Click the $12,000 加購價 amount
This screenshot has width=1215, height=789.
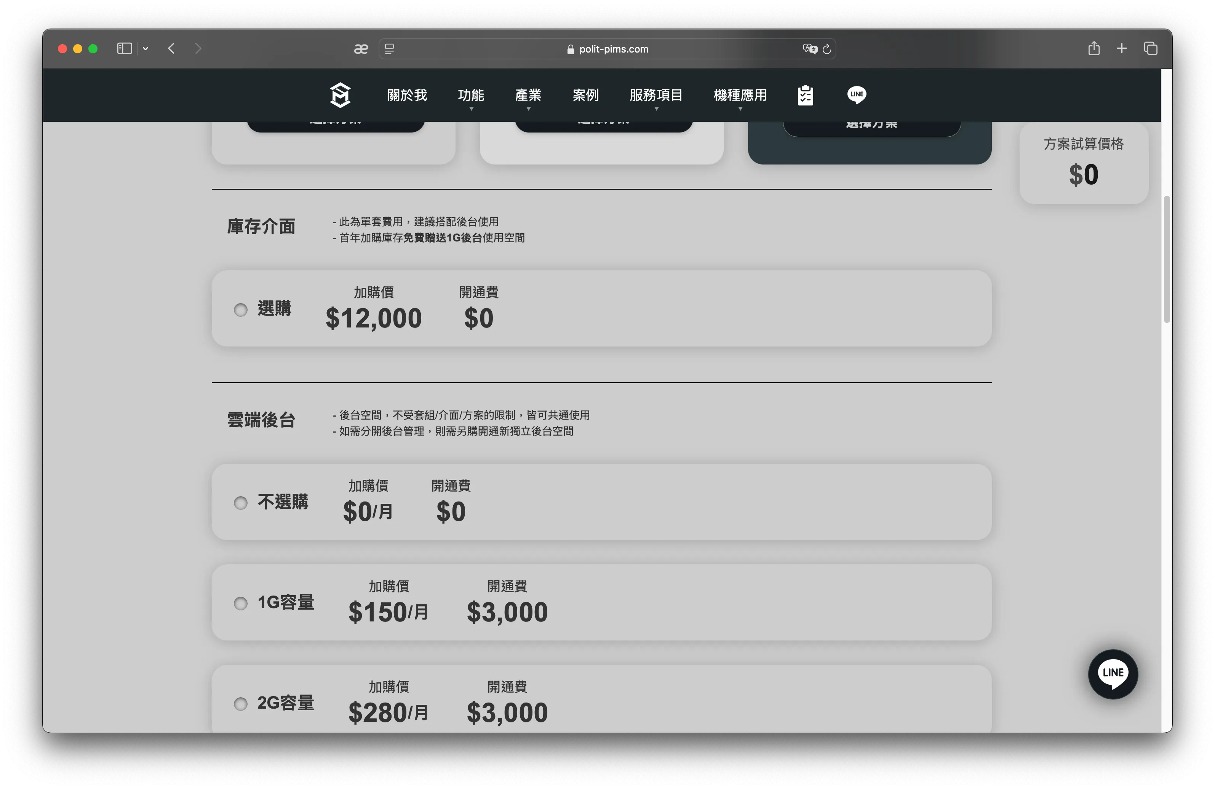click(373, 318)
